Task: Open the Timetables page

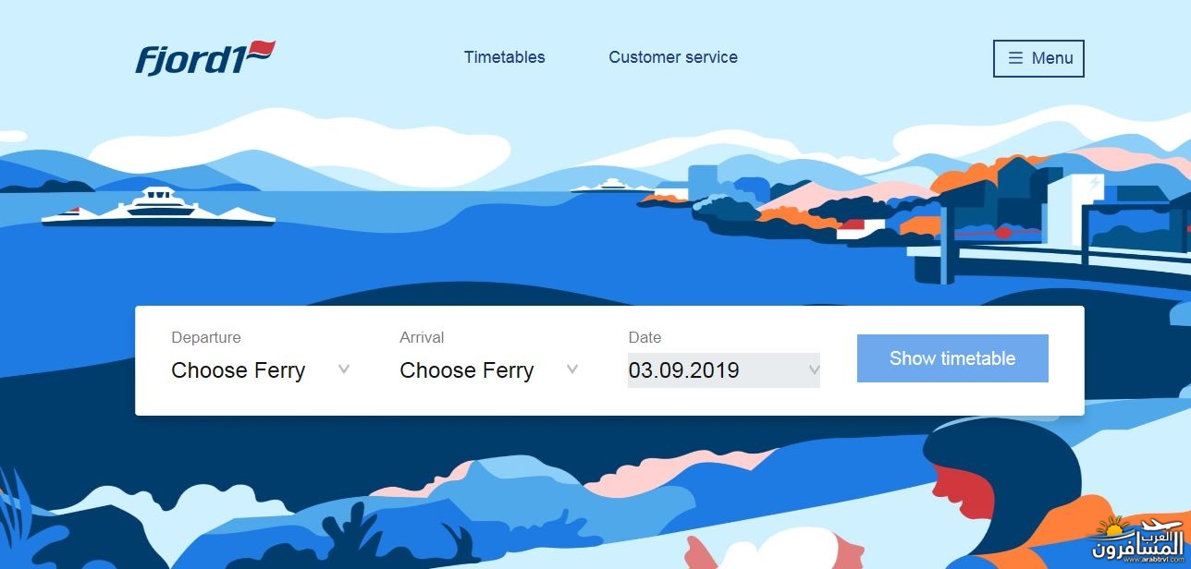Action: [505, 57]
